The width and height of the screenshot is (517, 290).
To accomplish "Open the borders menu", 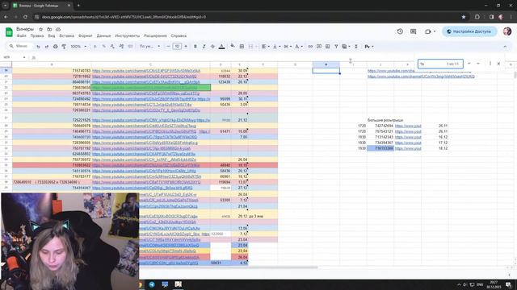I will coord(242,47).
